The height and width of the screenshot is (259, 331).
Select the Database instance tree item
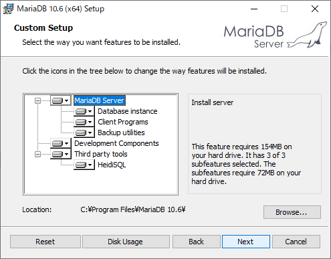(x=128, y=111)
